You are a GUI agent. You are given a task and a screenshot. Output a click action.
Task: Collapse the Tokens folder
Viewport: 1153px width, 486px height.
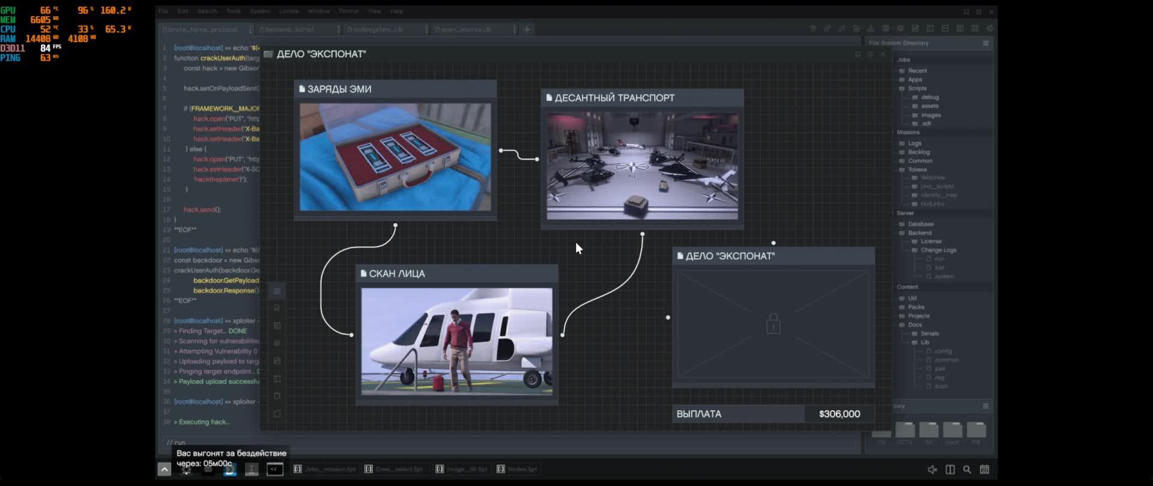[913, 170]
